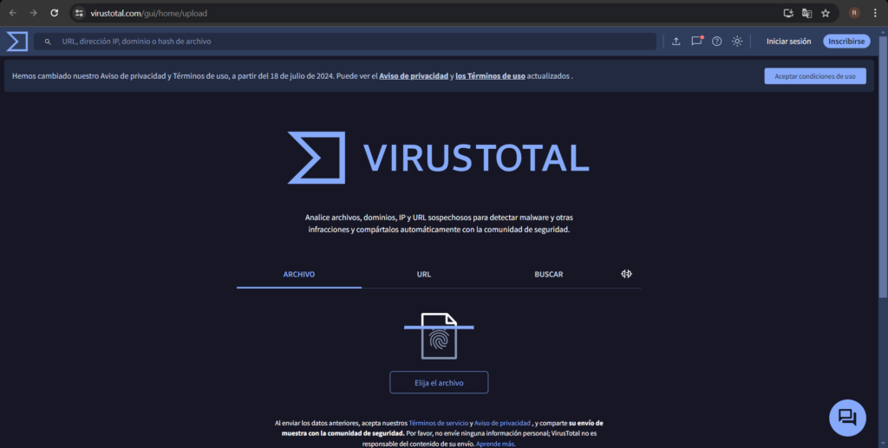Viewport: 888px width, 448px height.
Task: Open the Términos de servicio link
Action: pyautogui.click(x=438, y=423)
